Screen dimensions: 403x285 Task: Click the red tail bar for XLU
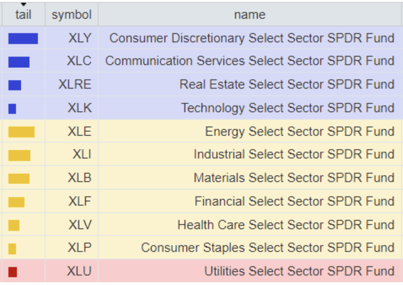click(x=12, y=272)
